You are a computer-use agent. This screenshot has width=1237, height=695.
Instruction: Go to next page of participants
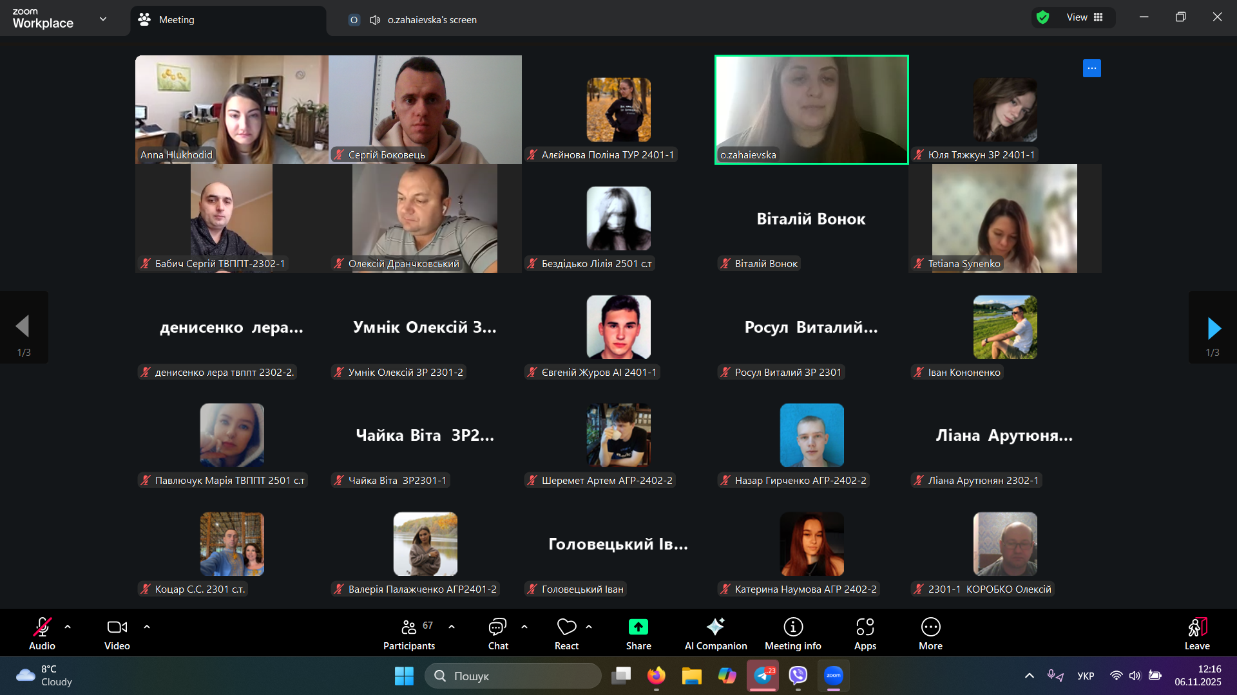[x=1213, y=328]
